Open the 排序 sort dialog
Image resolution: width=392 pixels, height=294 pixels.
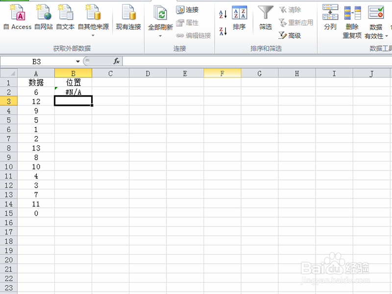(x=239, y=18)
